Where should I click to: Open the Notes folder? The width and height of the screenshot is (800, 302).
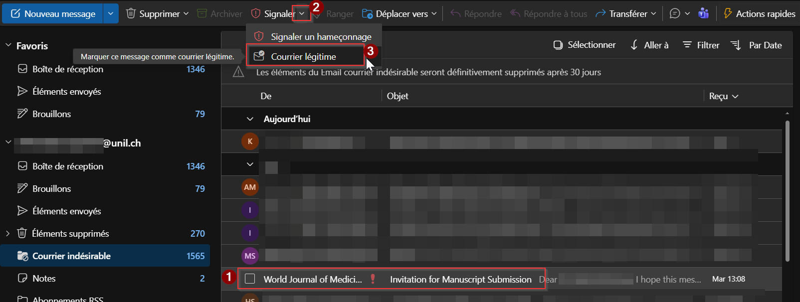pyautogui.click(x=44, y=278)
